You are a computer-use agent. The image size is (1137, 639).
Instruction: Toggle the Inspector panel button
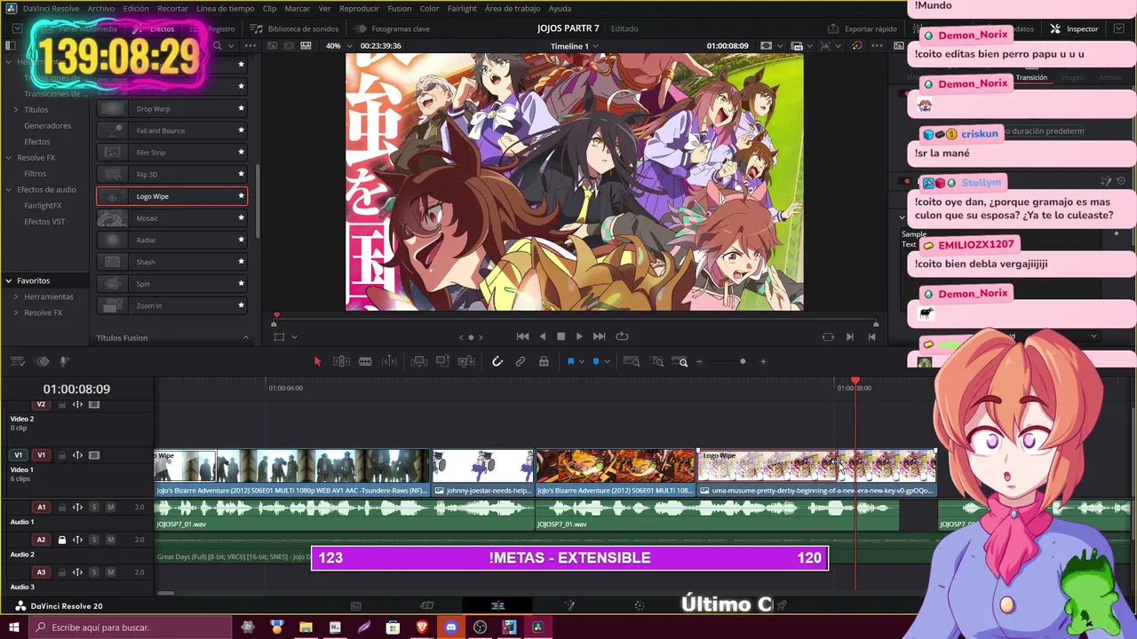(1075, 28)
